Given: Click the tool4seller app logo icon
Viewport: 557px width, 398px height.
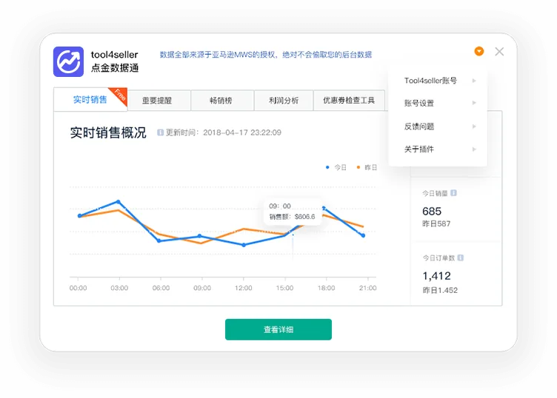Looking at the screenshot, I should click(69, 61).
